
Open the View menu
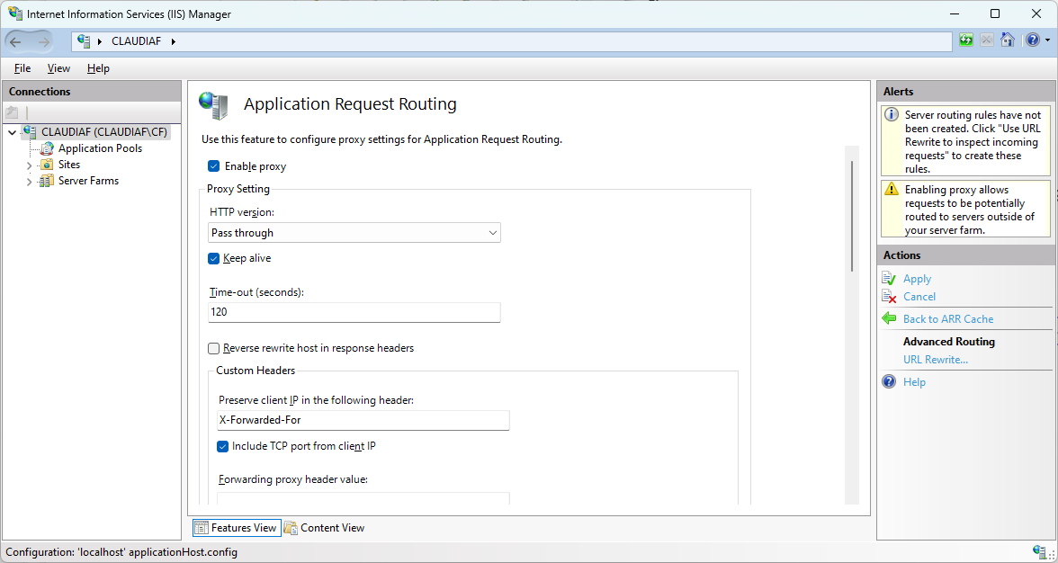(x=58, y=68)
